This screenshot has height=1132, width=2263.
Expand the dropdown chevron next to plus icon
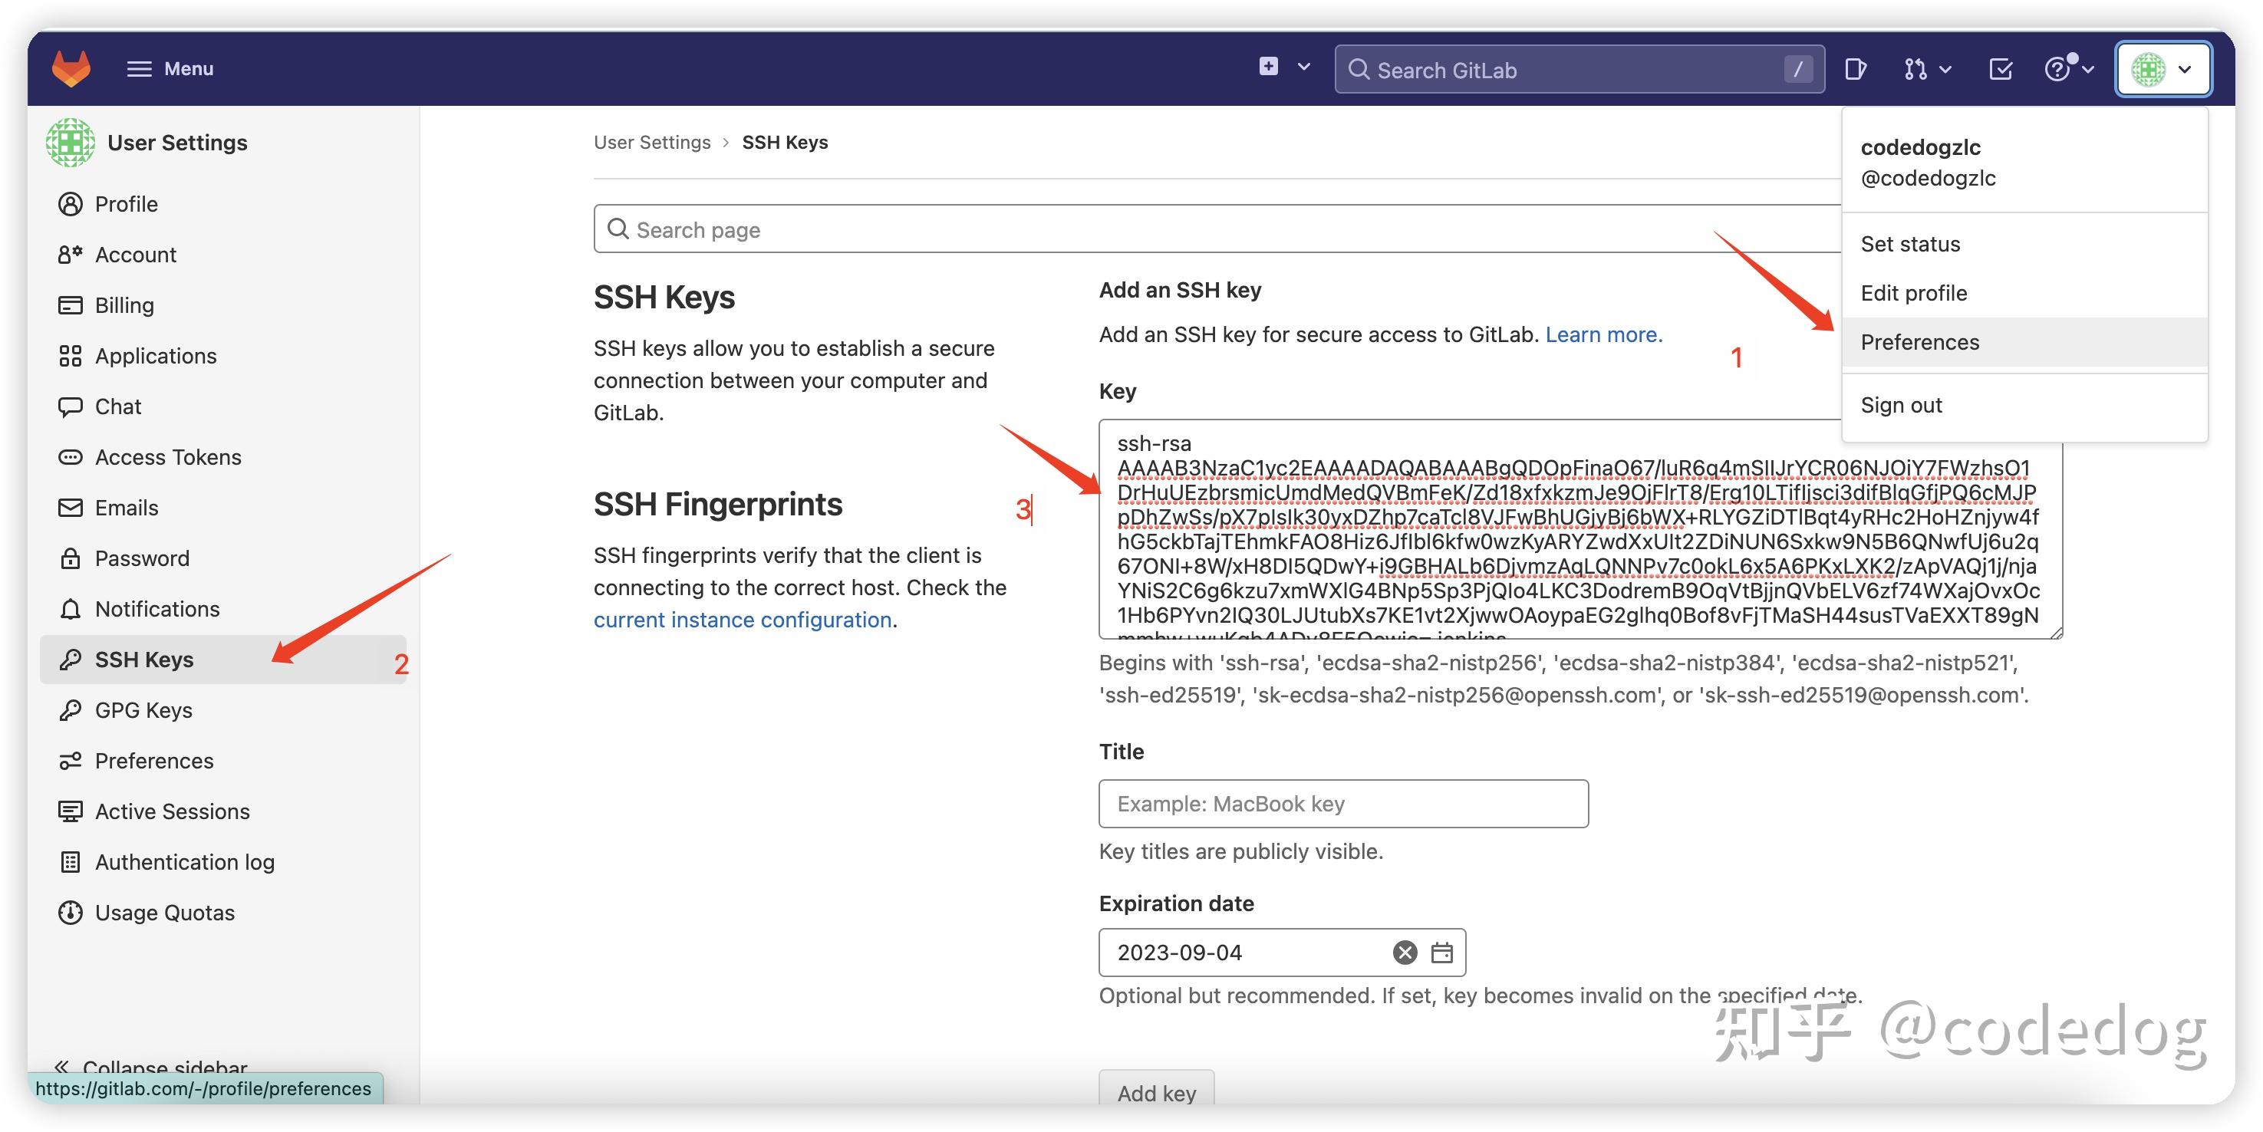click(1303, 66)
